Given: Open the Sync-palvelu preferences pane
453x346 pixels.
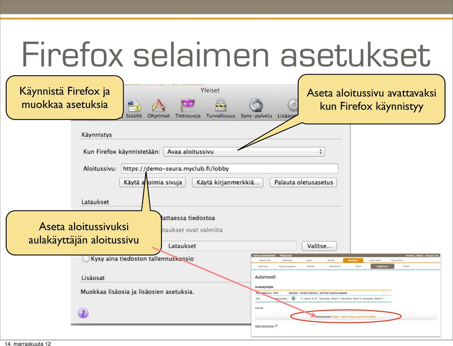Looking at the screenshot, I should pos(256,109).
